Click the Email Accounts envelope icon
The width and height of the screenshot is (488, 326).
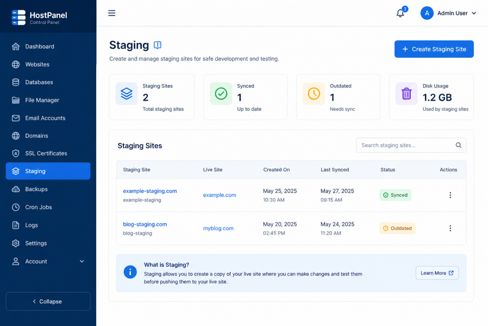[x=16, y=118]
